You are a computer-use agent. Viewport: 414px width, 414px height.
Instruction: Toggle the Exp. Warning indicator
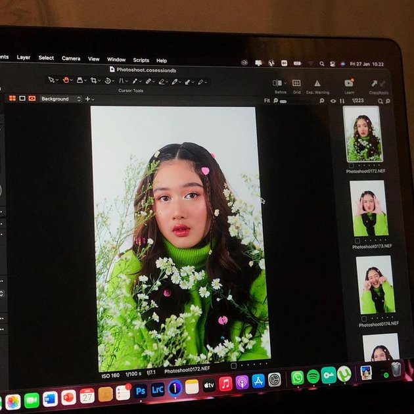tap(317, 83)
